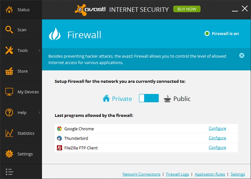The width and height of the screenshot is (251, 179).
Task: Open Scan via the magnifier icon
Action: tap(9, 30)
